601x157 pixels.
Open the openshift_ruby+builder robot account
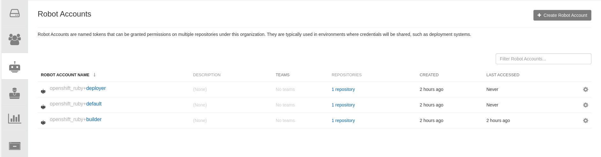point(94,119)
